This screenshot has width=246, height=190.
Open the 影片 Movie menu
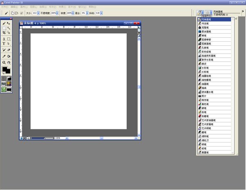pyautogui.click(x=72, y=7)
